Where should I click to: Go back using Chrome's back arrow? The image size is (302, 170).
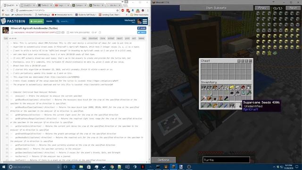click(x=3, y=10)
